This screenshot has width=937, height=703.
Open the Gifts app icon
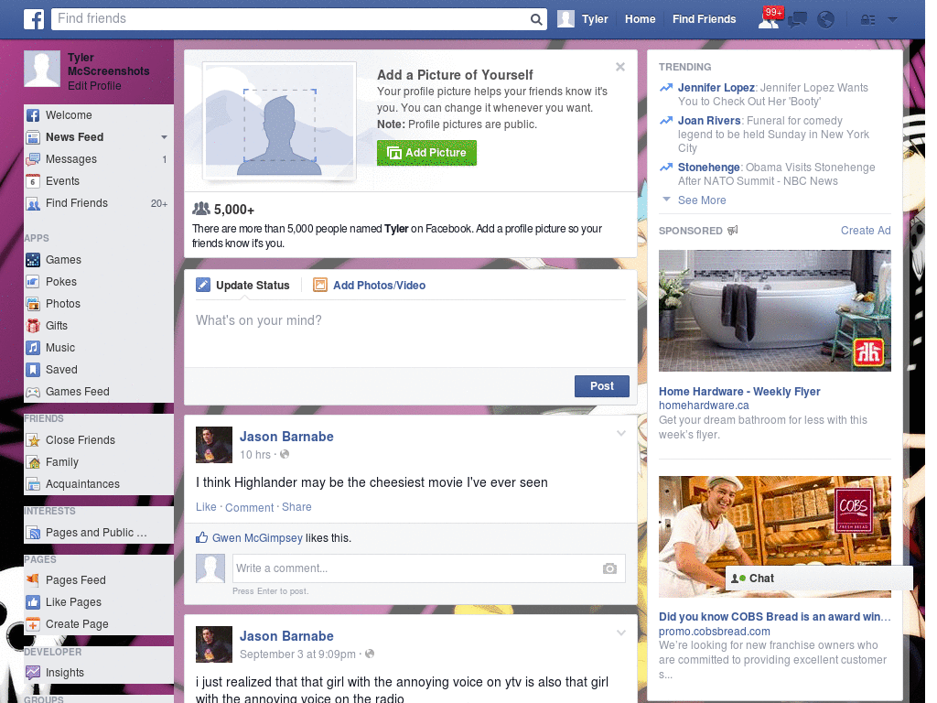(33, 326)
